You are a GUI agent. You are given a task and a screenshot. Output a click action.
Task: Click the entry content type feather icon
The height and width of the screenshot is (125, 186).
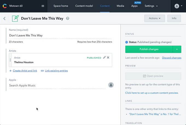tap(15, 18)
